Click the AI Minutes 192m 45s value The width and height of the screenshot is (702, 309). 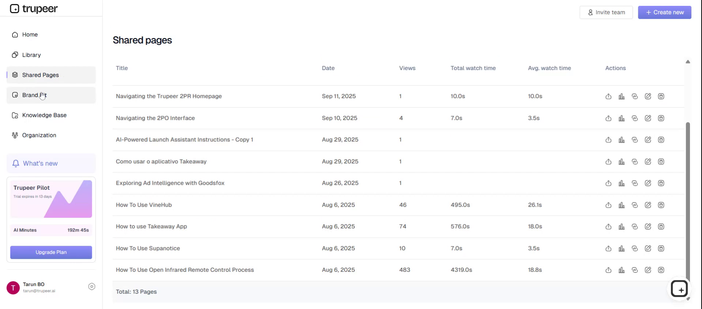pos(78,230)
